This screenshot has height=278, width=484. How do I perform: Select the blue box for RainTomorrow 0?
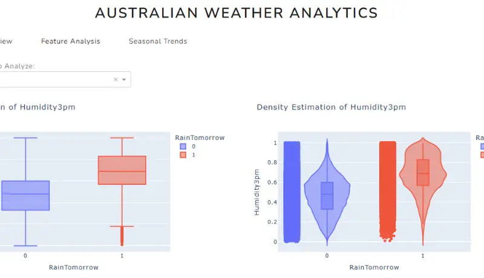click(25, 195)
